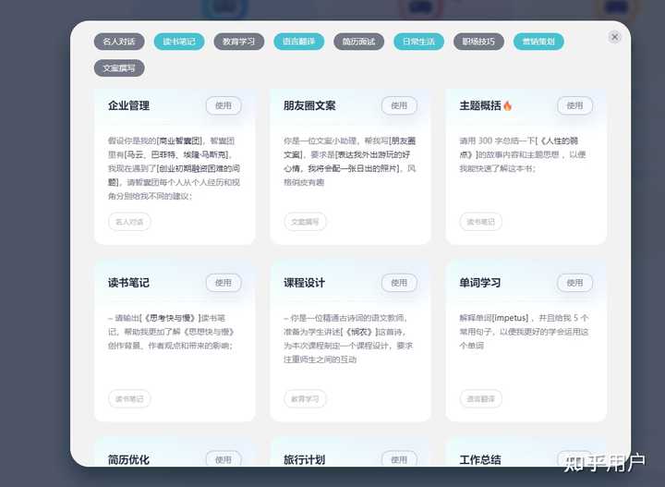Viewport: 665px width, 487px height.
Task: Click the 商业智囊团 prompt text in 企业管理
Action: 175,168
